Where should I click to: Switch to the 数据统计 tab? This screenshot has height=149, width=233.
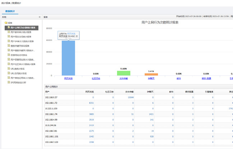click(x=10, y=11)
